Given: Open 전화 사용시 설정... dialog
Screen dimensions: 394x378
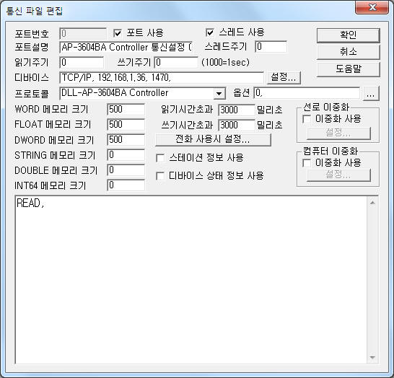Looking at the screenshot, I should click(x=213, y=139).
